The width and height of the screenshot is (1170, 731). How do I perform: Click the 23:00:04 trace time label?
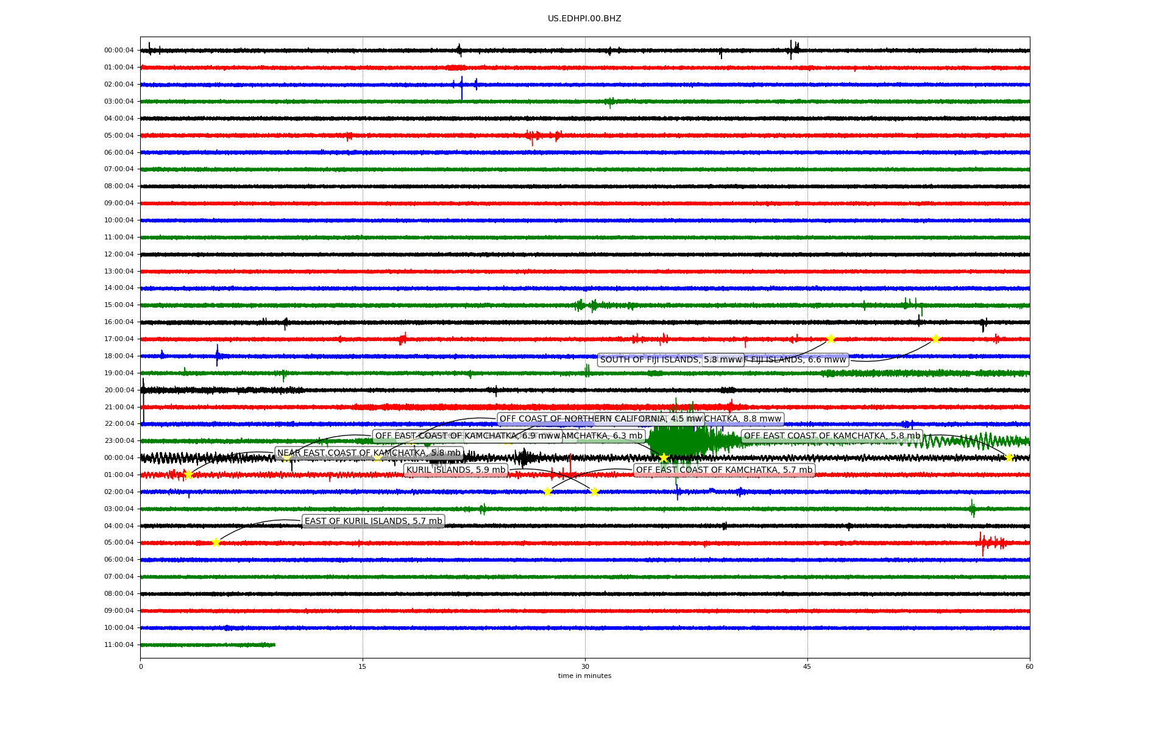pyautogui.click(x=119, y=441)
